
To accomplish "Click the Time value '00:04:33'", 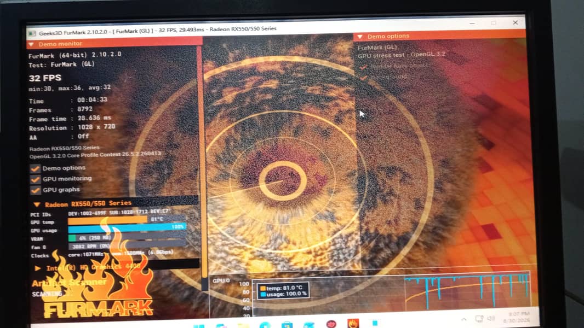I will click(x=92, y=99).
